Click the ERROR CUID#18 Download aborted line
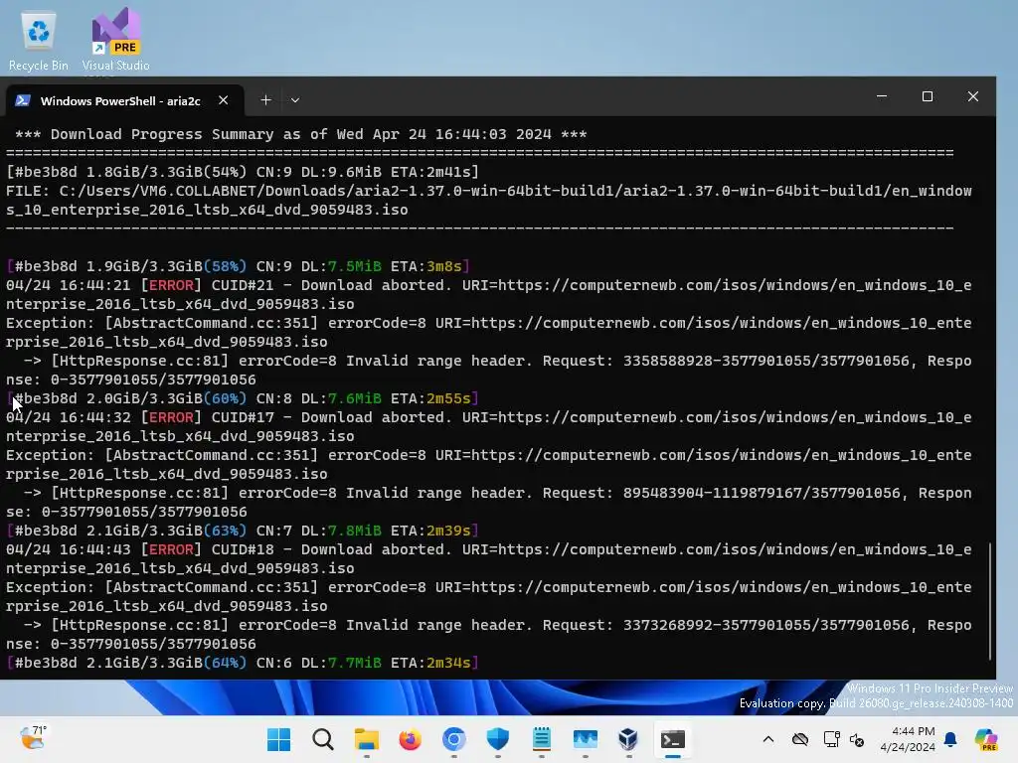 (x=489, y=558)
